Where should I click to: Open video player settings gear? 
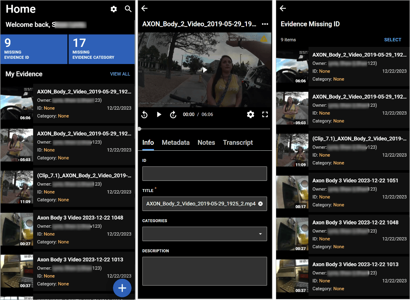[250, 115]
